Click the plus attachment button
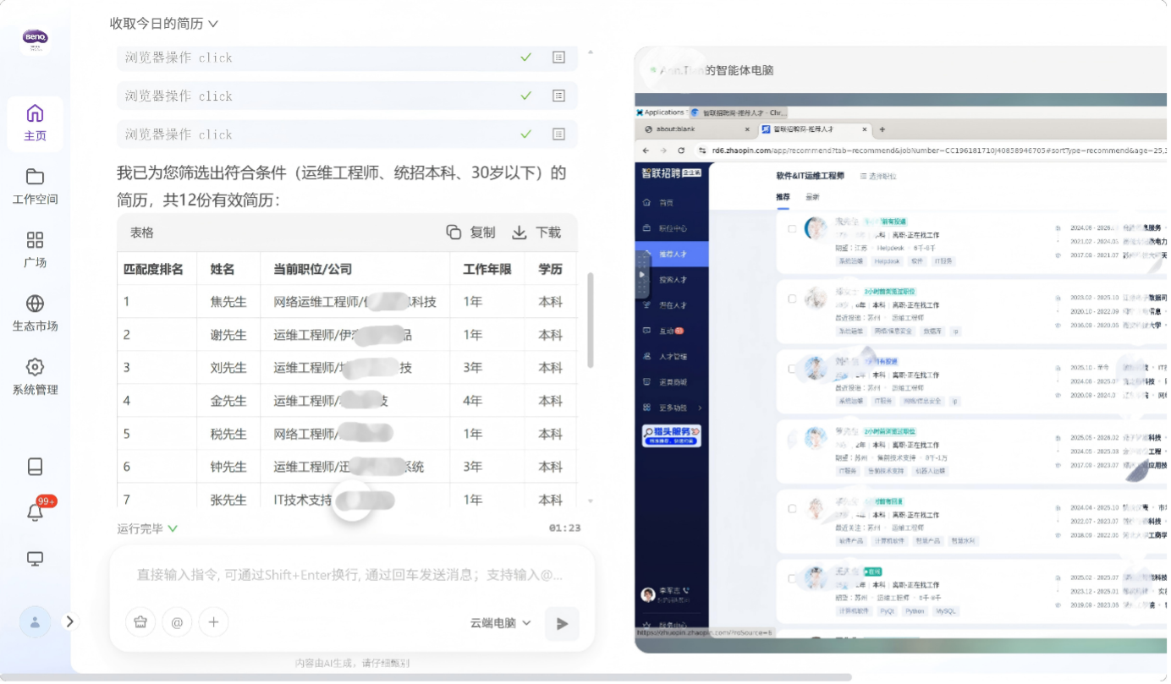 pos(213,623)
